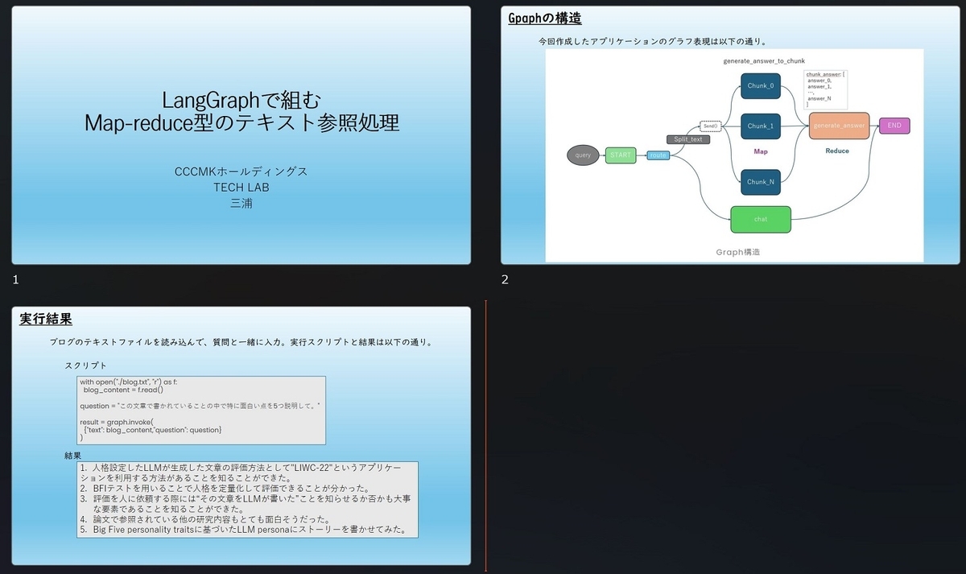Click slide number 2 label

505,280
